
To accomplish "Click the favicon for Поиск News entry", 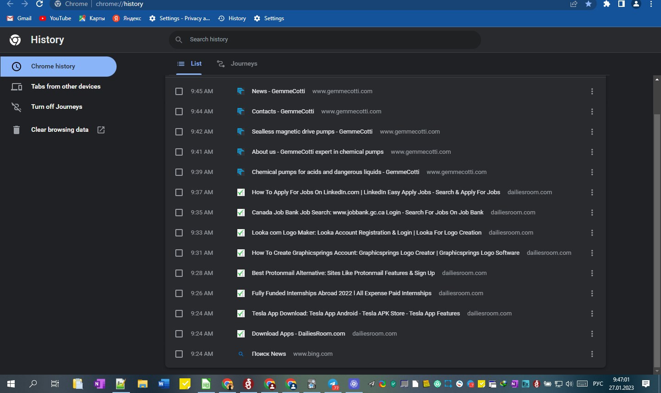I will [241, 354].
